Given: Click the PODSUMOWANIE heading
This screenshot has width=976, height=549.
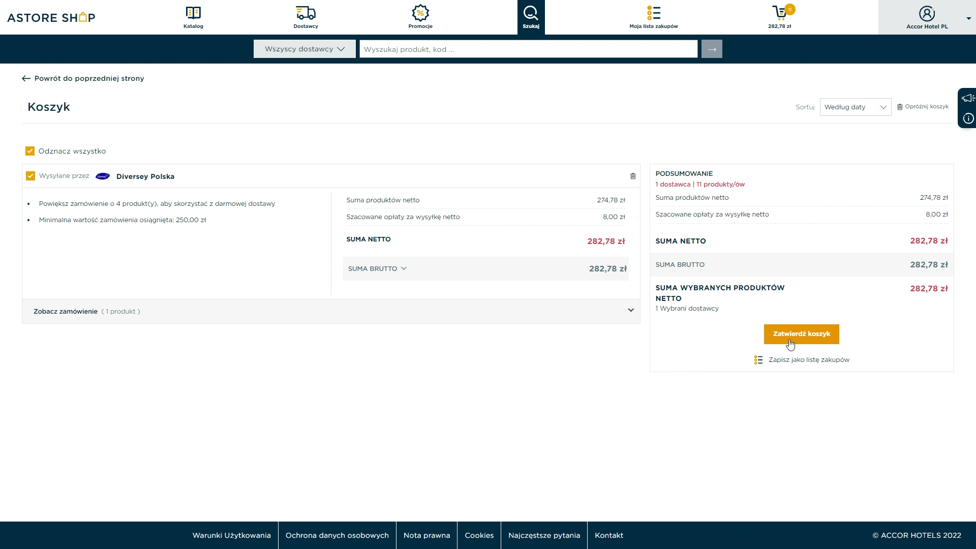Looking at the screenshot, I should click(x=684, y=173).
